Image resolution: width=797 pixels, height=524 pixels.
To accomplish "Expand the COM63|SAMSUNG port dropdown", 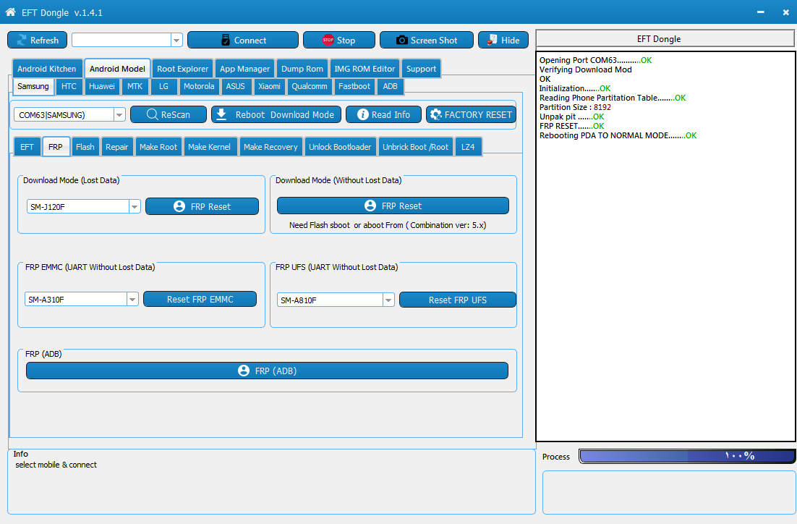I will click(x=119, y=115).
